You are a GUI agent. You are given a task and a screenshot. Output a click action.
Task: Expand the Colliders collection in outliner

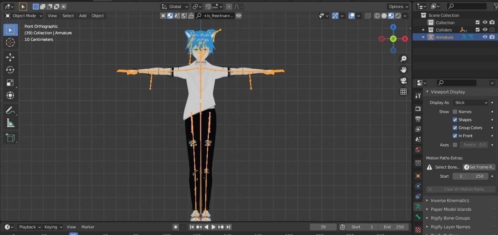pos(424,30)
